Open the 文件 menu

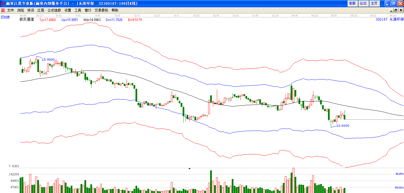coord(11,10)
